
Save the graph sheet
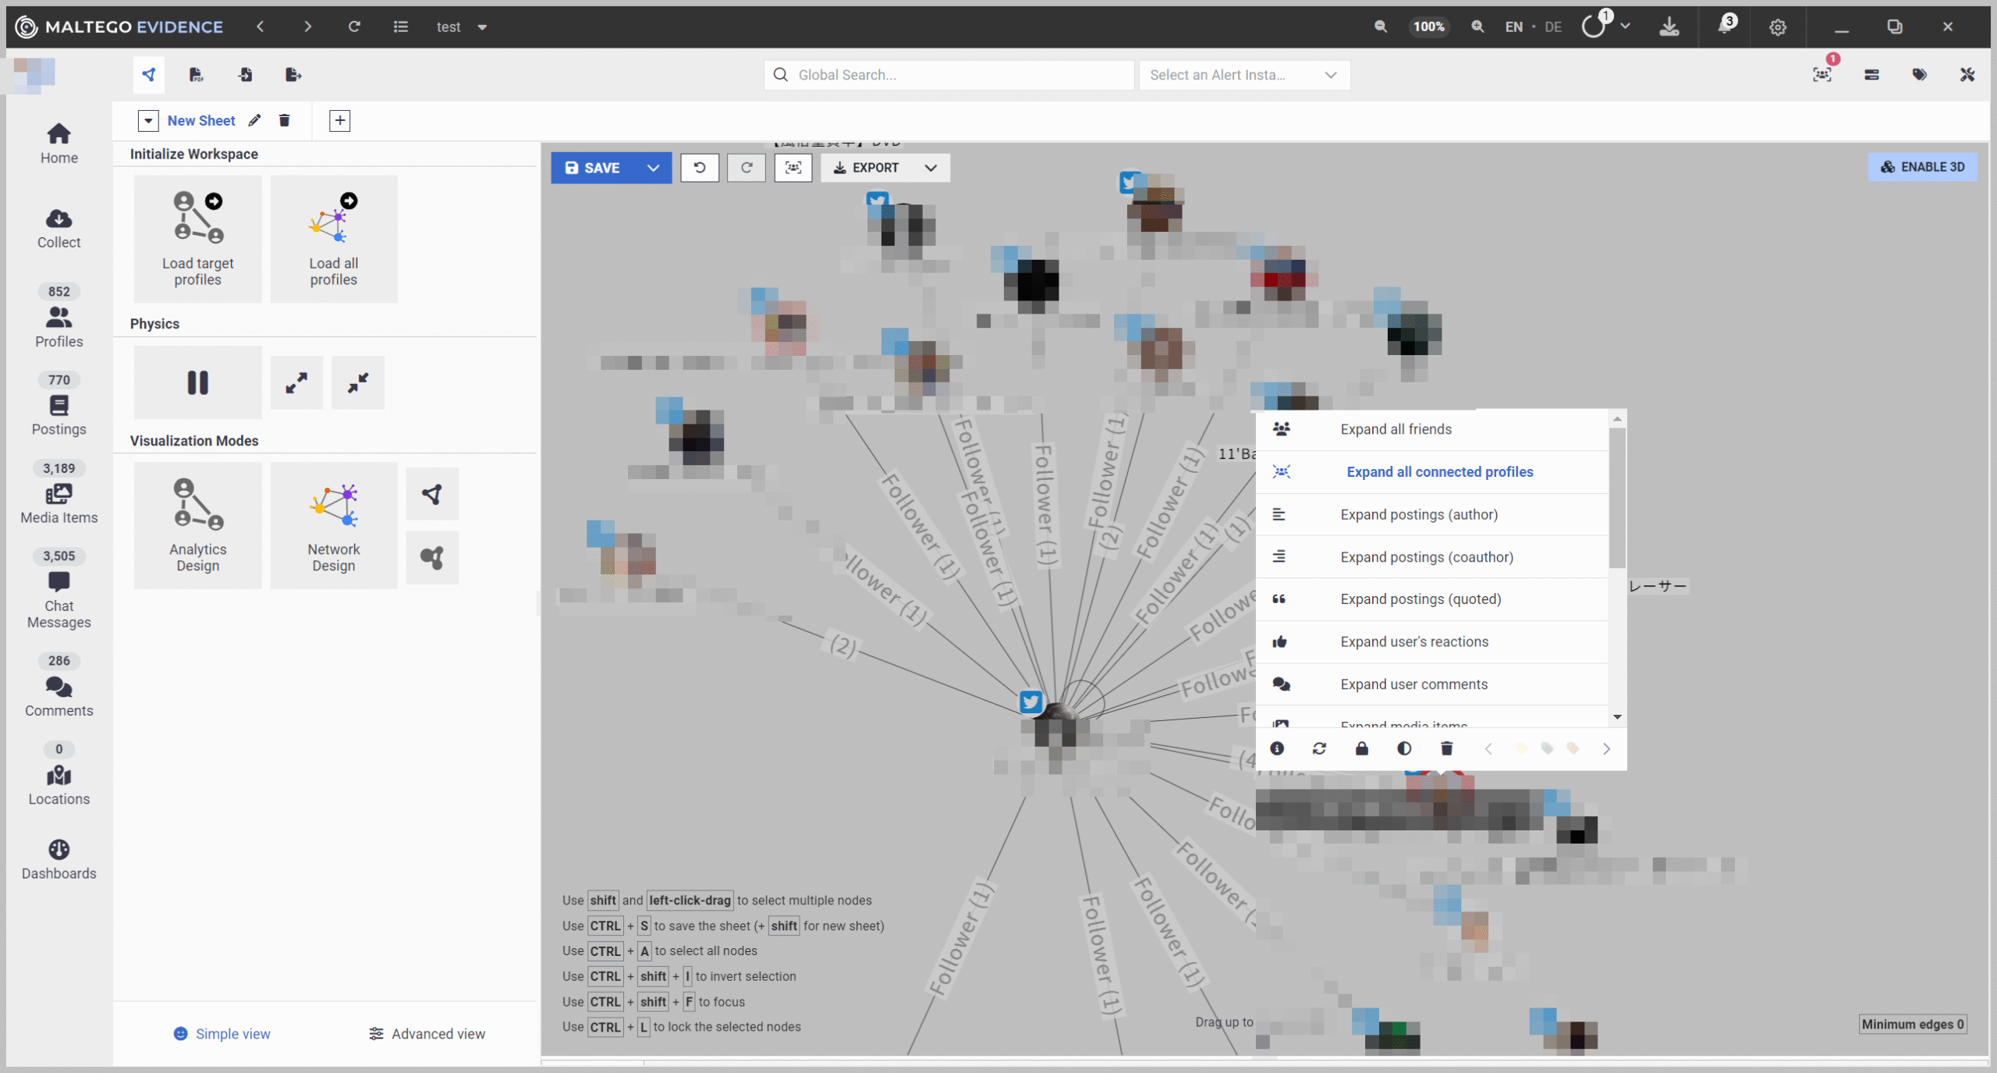click(x=593, y=168)
